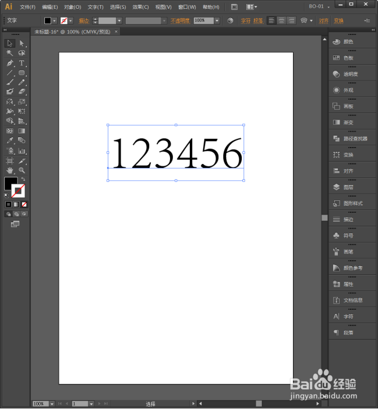The height and width of the screenshot is (409, 378).
Task: Enable Draw Normal mode
Action: (8, 214)
